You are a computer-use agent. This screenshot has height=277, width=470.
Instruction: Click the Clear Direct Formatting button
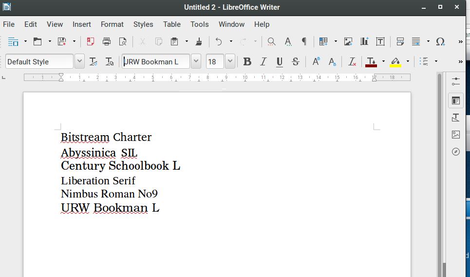[x=352, y=61]
